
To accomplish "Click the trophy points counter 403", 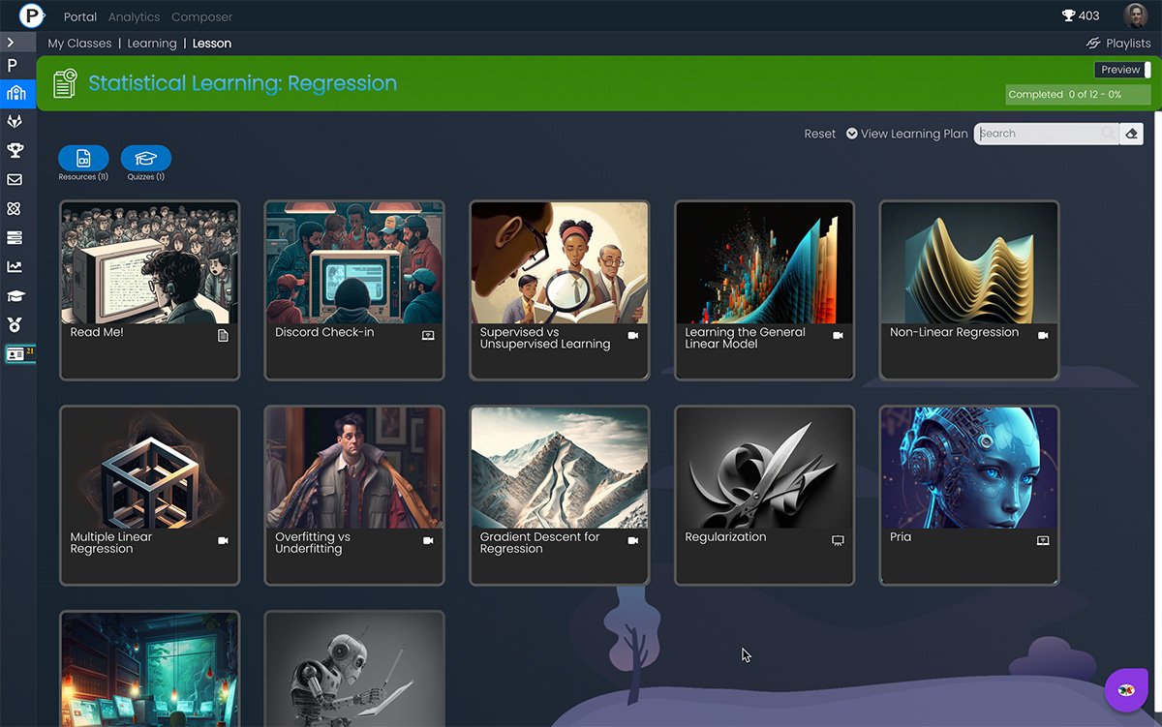I will (1081, 15).
